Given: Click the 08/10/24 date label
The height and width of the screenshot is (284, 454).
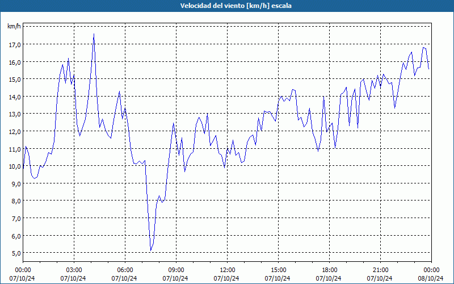Looking at the screenshot, I should [431, 278].
